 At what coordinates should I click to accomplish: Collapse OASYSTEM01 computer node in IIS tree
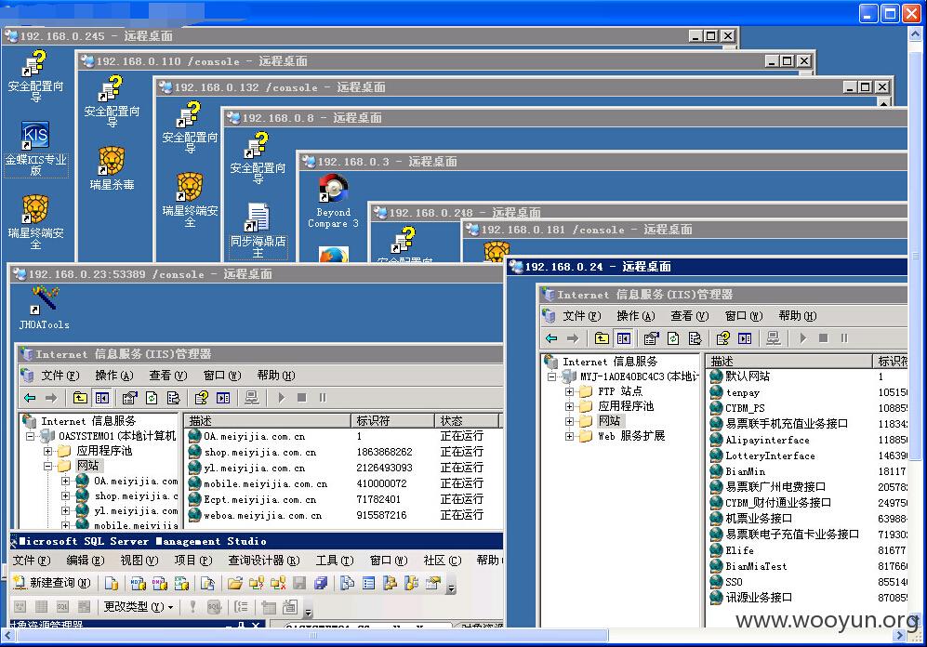pos(30,436)
